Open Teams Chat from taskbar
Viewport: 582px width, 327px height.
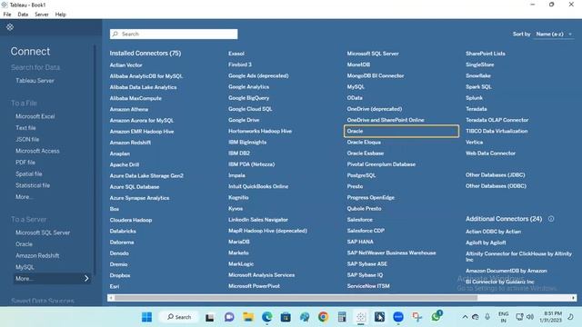click(229, 317)
